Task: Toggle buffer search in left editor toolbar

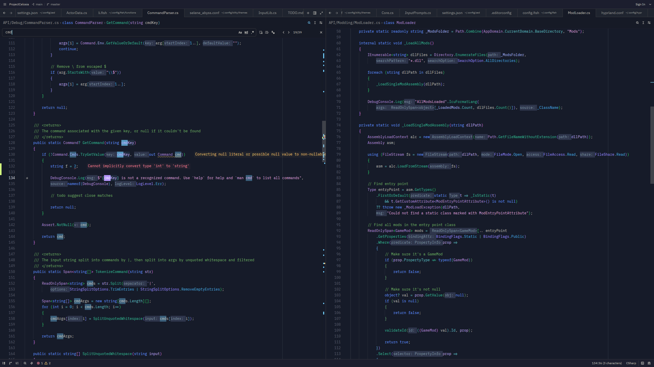Action: pyautogui.click(x=309, y=23)
